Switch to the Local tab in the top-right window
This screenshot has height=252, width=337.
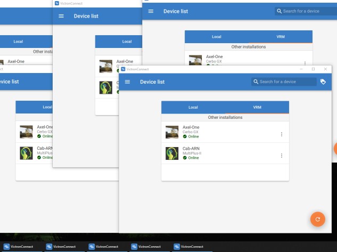click(x=217, y=37)
